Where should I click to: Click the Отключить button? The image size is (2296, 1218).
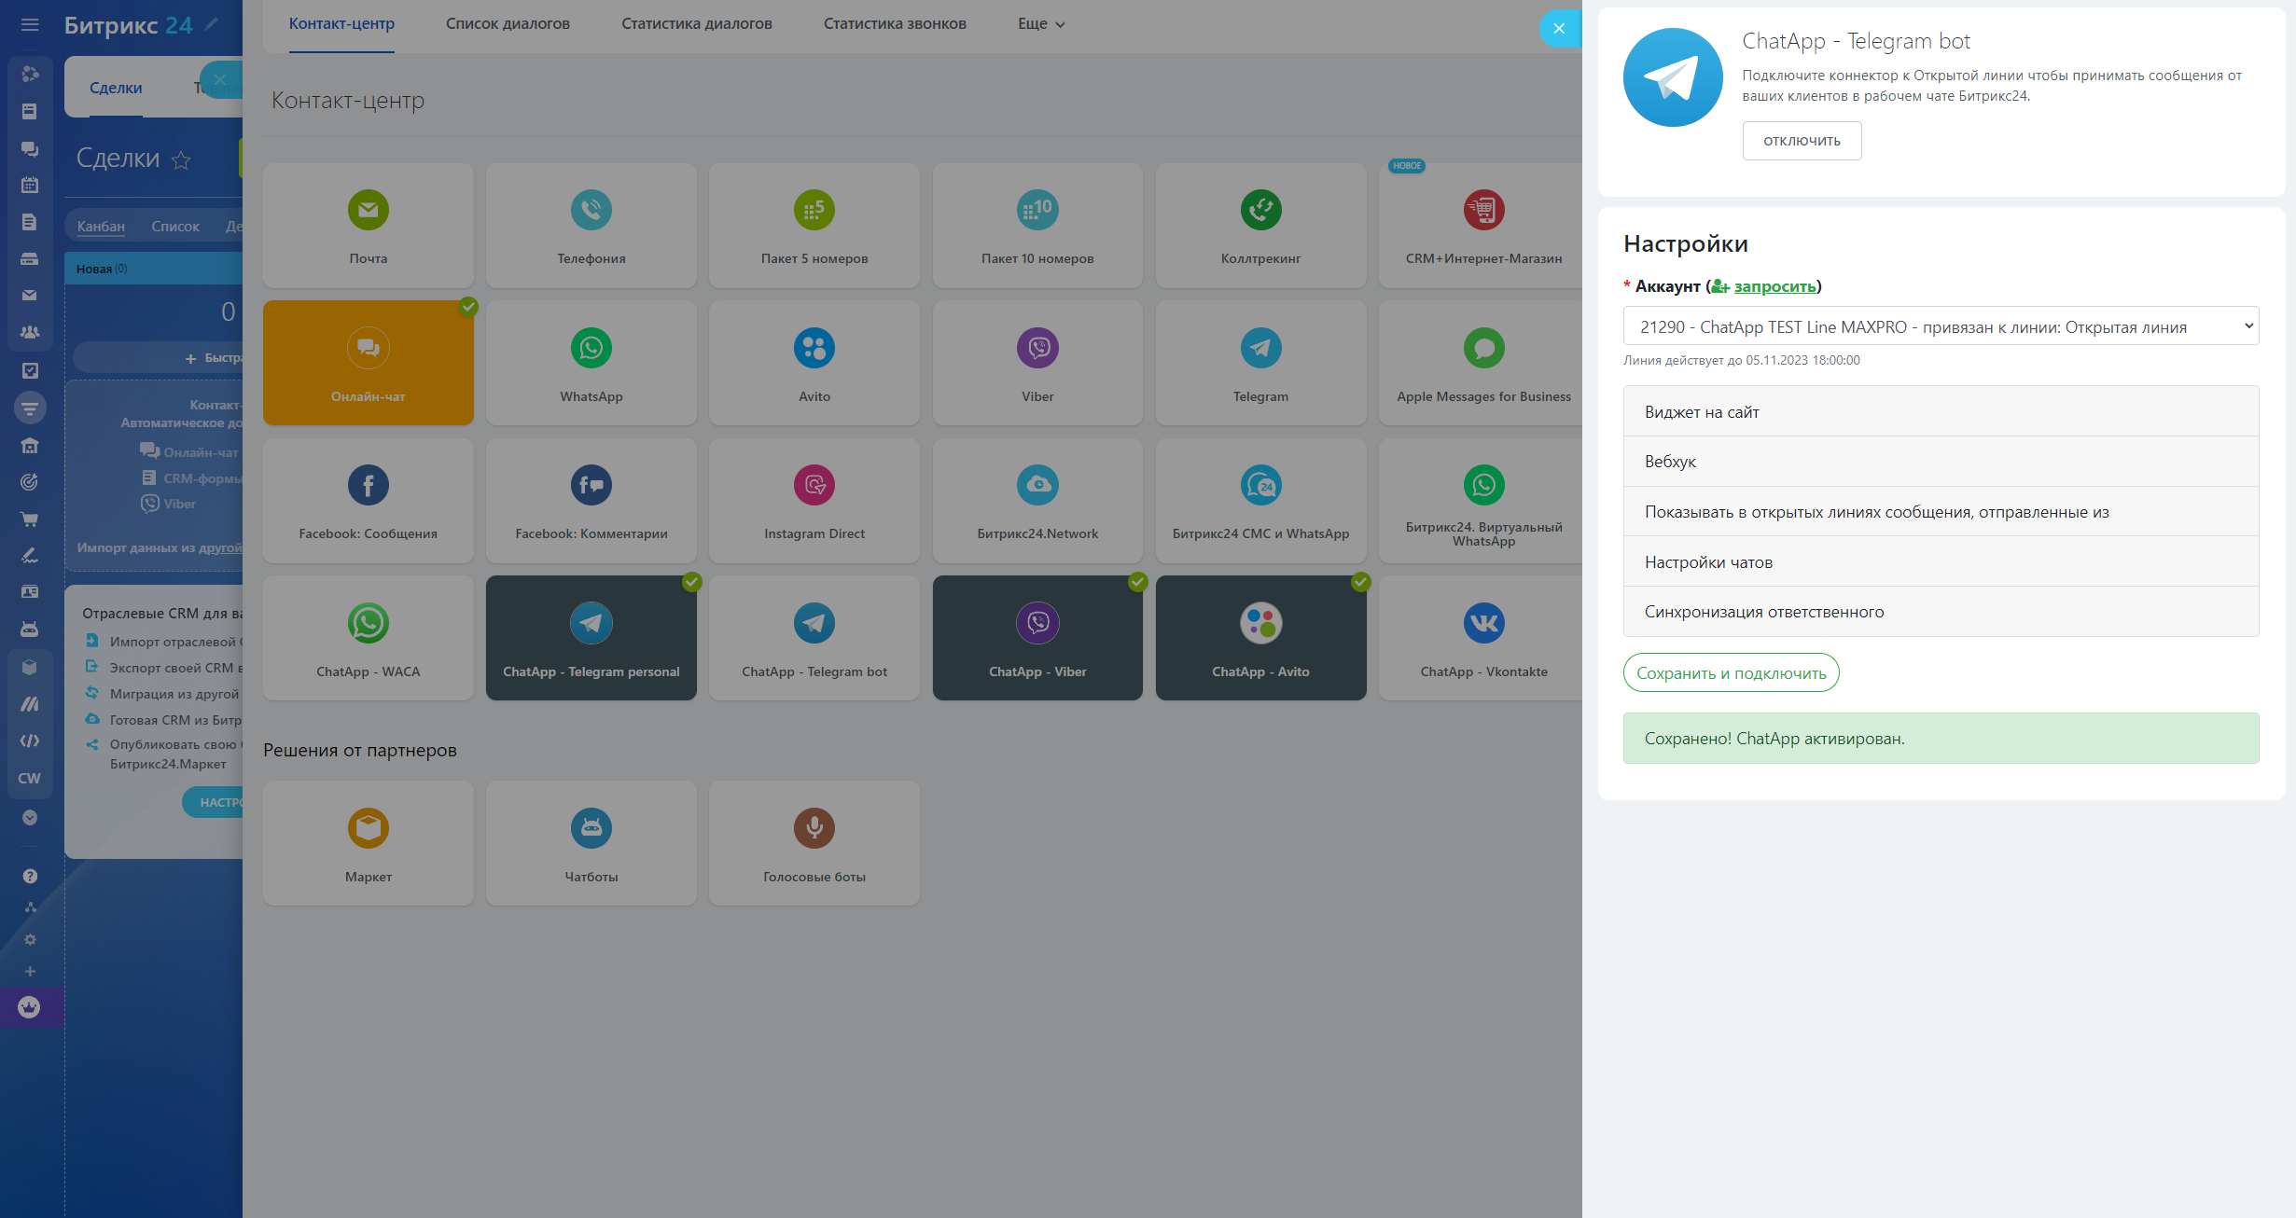pos(1801,141)
